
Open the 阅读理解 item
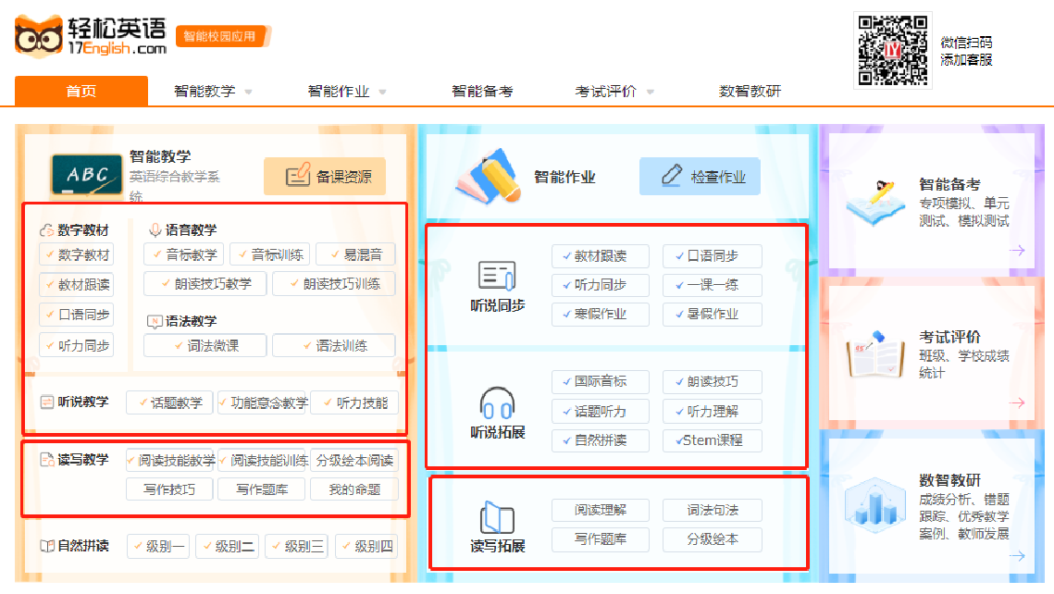click(x=601, y=510)
